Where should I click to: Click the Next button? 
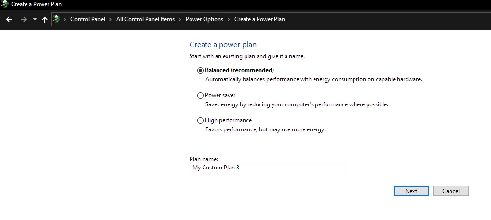(x=411, y=191)
